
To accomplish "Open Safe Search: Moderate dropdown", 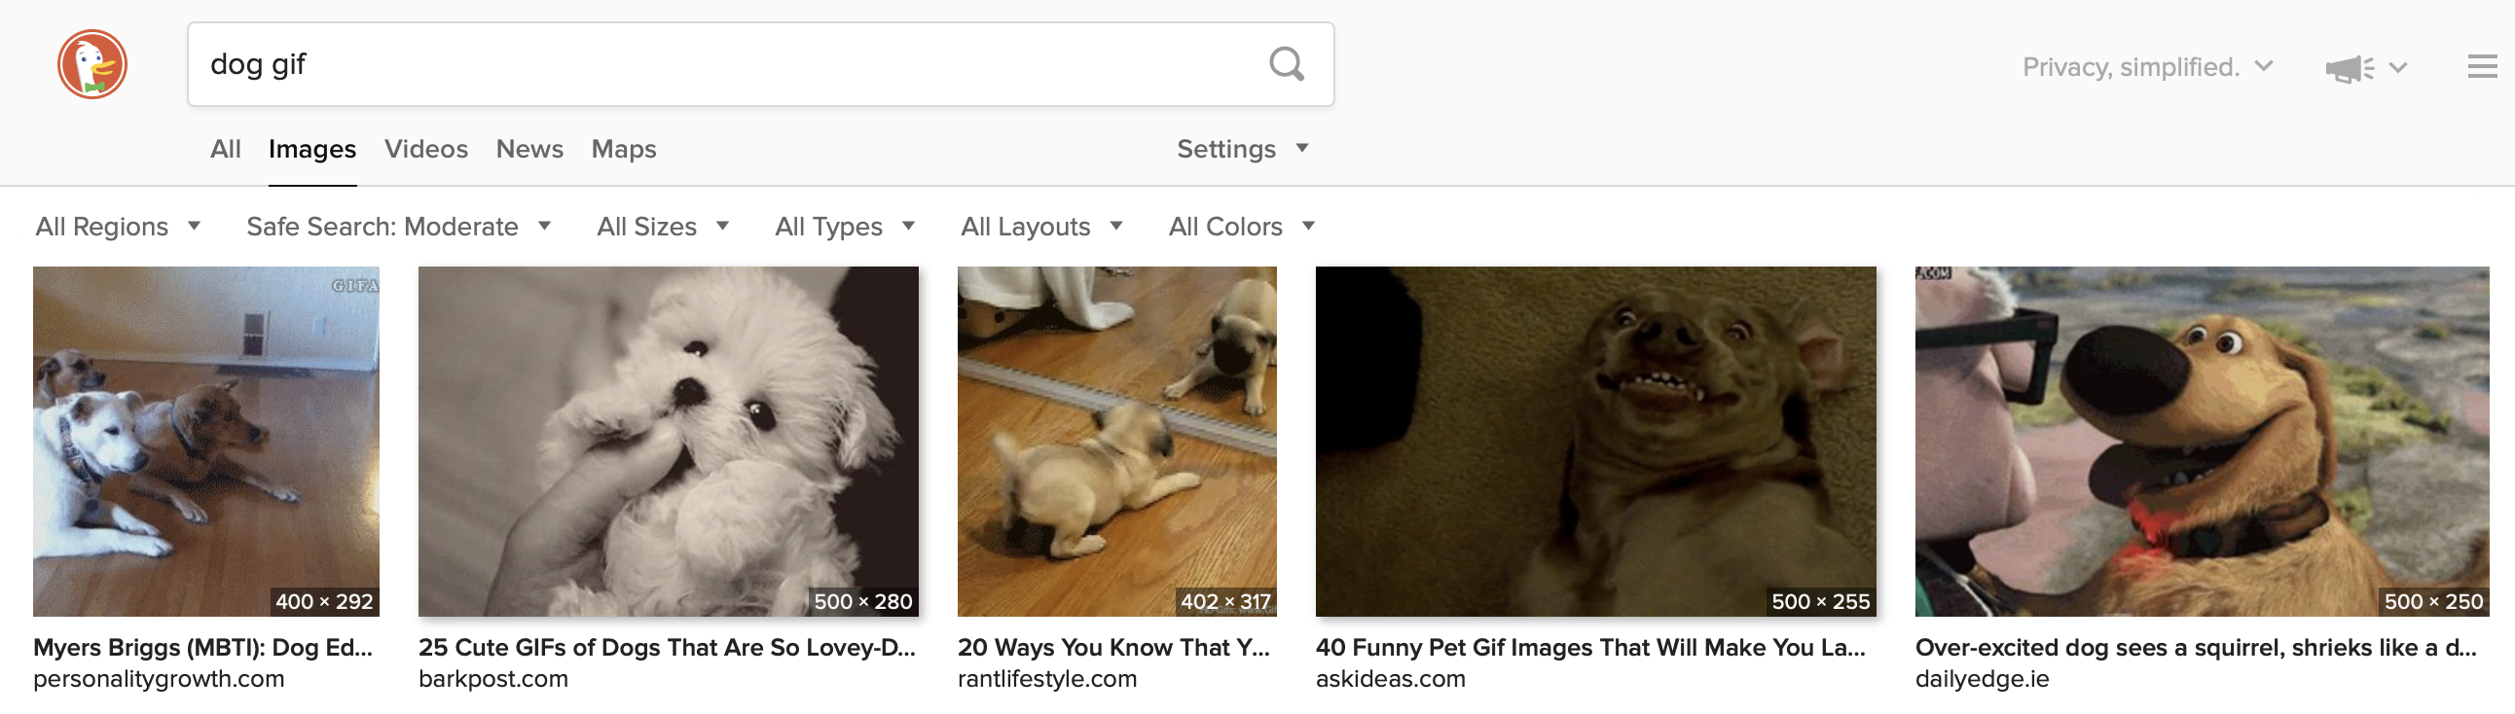I will pyautogui.click(x=397, y=227).
